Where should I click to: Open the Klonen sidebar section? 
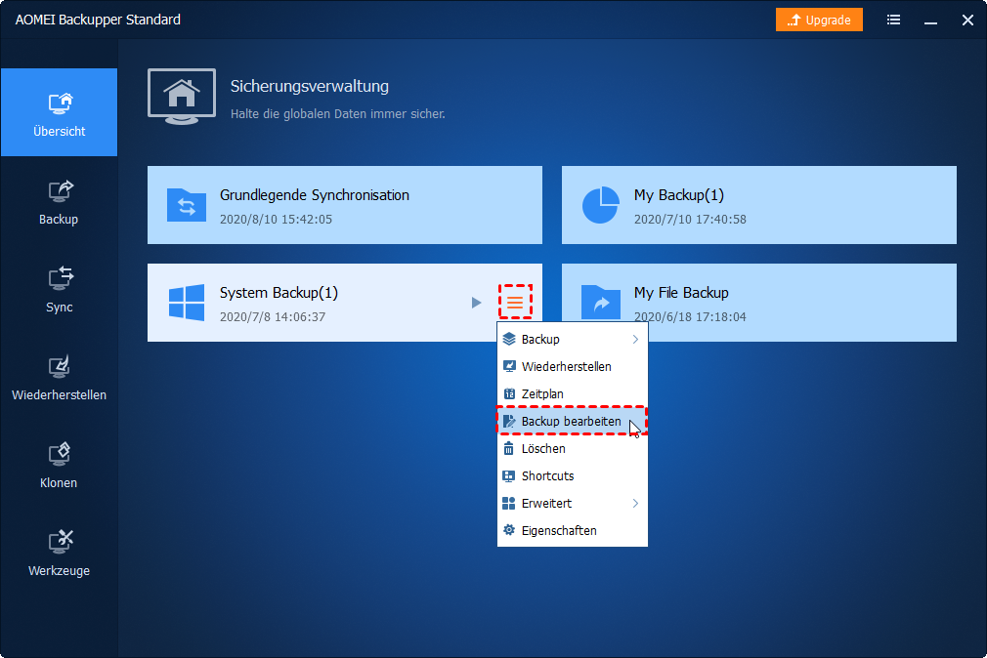[60, 466]
